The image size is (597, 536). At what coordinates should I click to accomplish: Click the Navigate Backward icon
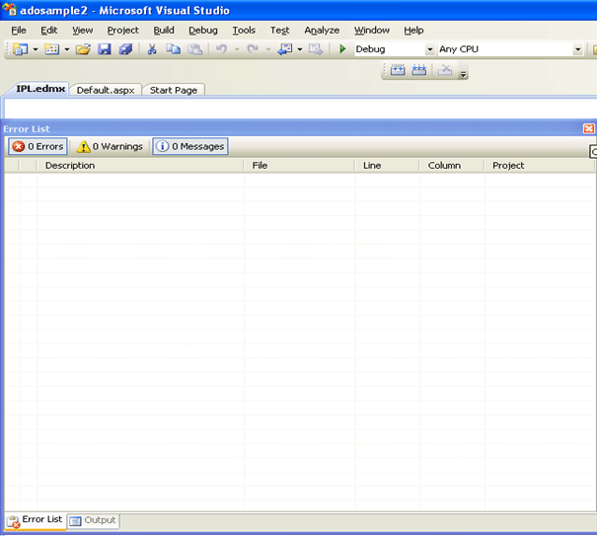point(285,49)
